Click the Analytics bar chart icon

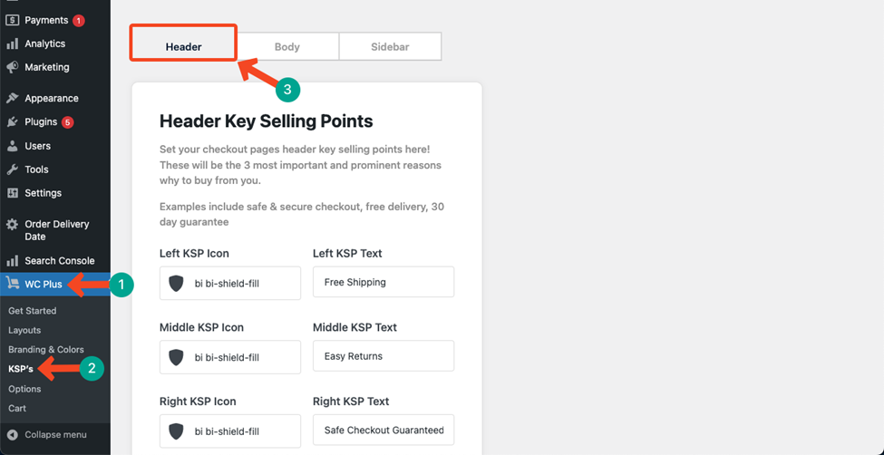tap(12, 44)
